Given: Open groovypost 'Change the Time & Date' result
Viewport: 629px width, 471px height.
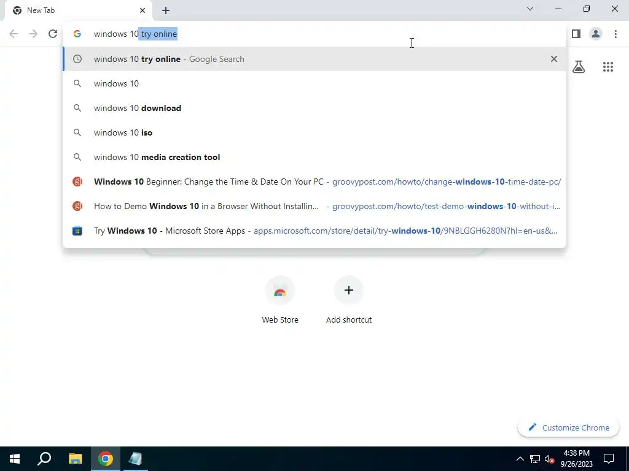Looking at the screenshot, I should 314,182.
